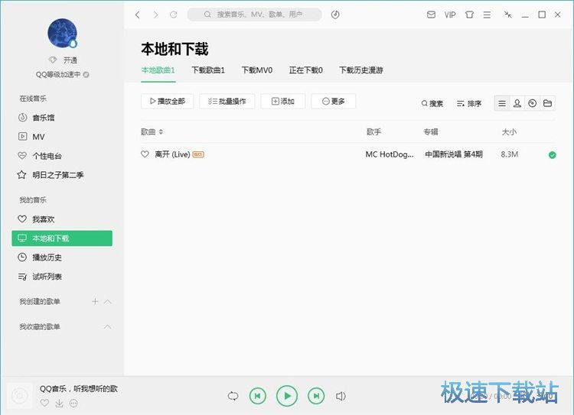
Task: Click the 专辑 column header
Action: coord(431,132)
